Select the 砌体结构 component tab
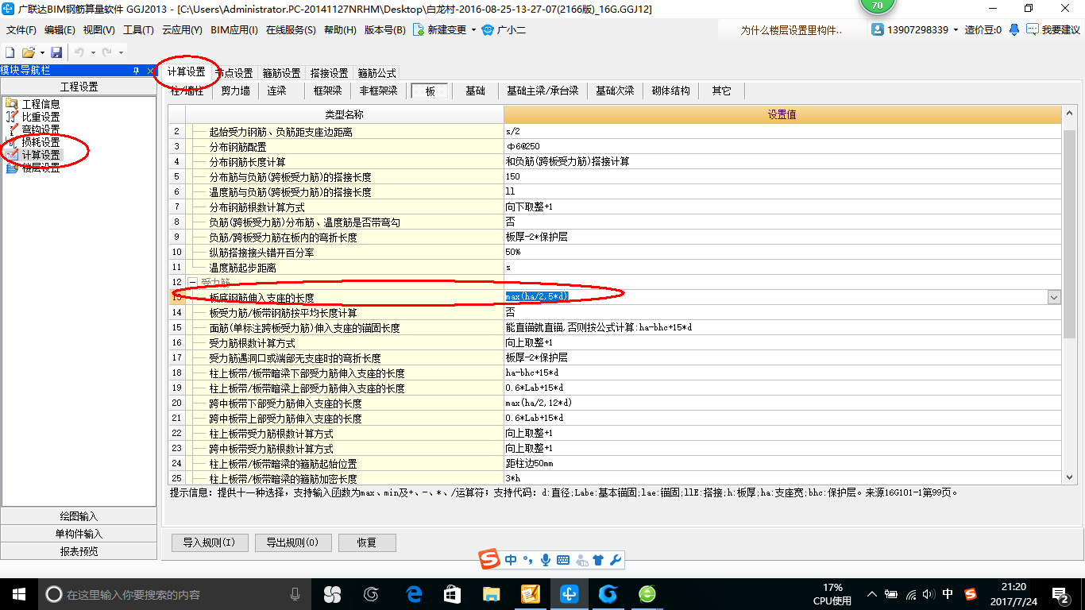Image resolution: width=1085 pixels, height=610 pixels. 670,91
